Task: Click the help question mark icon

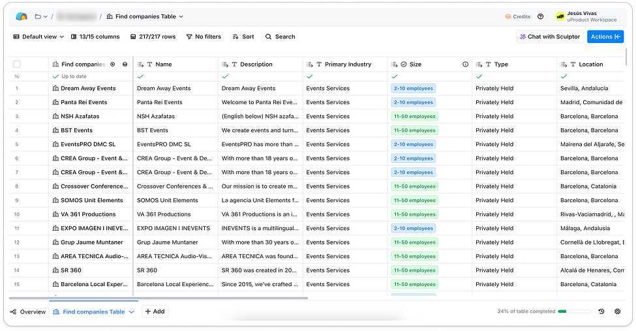Action: coord(540,16)
